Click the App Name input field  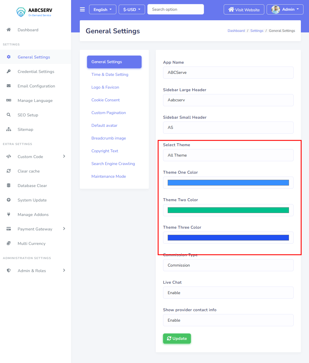coord(228,73)
